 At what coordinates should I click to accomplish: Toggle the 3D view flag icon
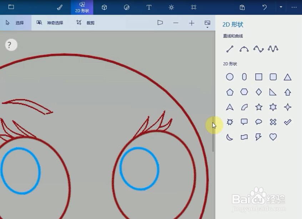coord(160,23)
